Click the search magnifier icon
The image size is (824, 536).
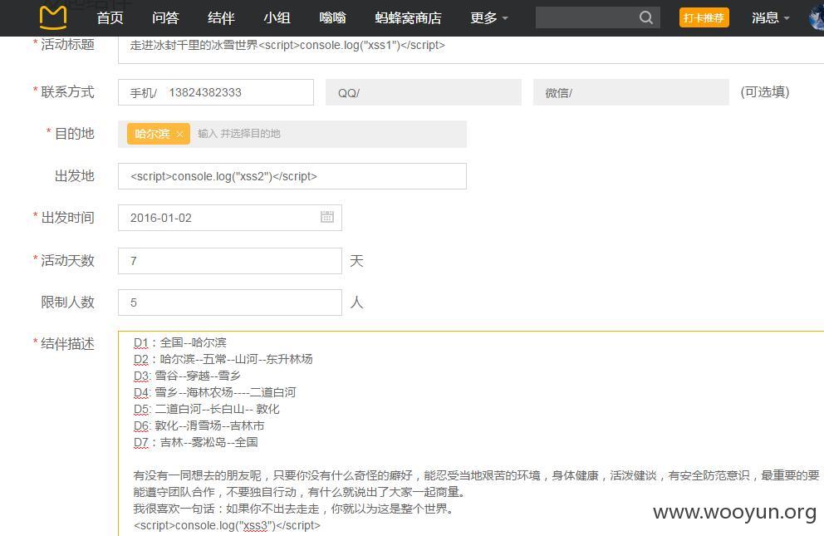tap(646, 18)
